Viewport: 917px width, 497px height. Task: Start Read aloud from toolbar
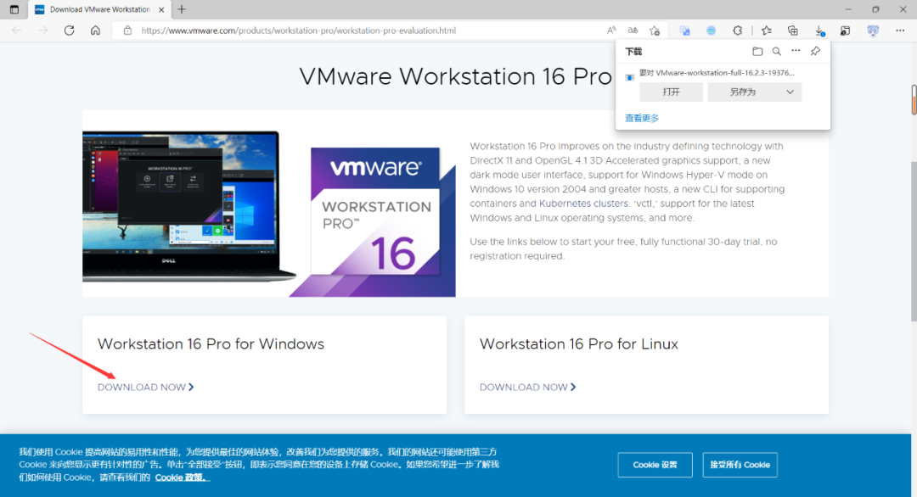tap(611, 31)
